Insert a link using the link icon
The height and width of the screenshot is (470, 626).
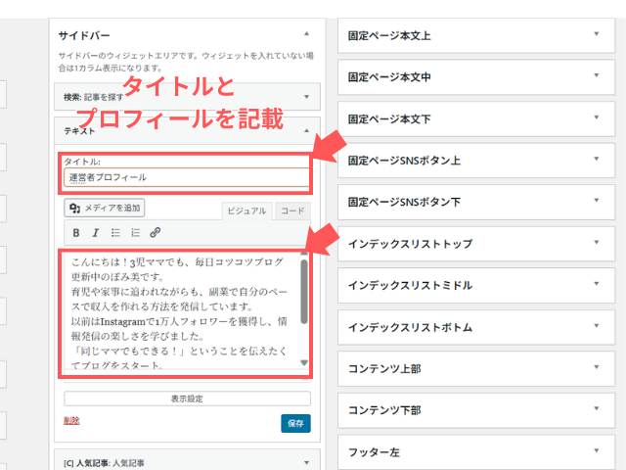(x=156, y=233)
